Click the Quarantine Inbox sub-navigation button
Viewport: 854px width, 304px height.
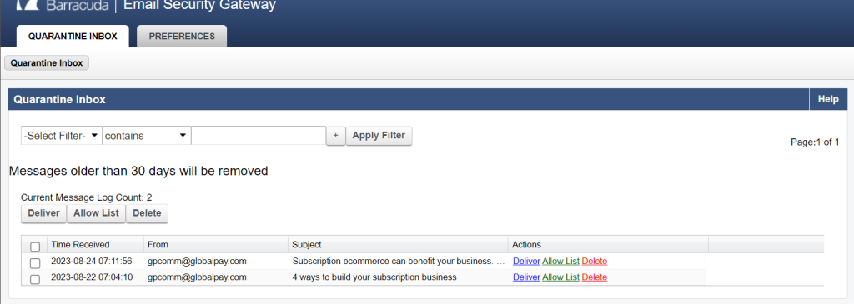click(47, 63)
